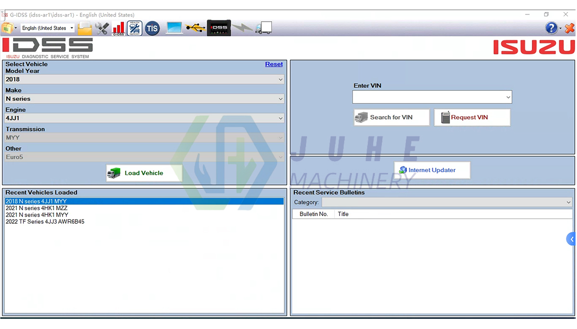Open the English (United States) language selector
Viewport: 577px width, 329px height.
click(x=47, y=28)
